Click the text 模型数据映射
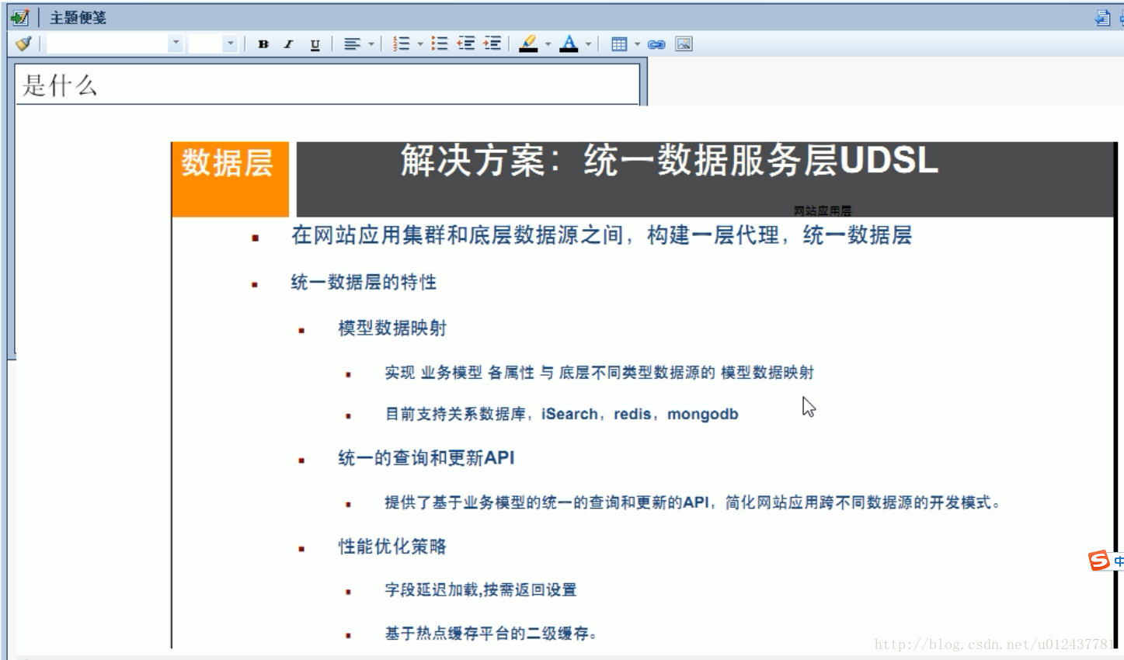This screenshot has width=1124, height=660. click(392, 328)
